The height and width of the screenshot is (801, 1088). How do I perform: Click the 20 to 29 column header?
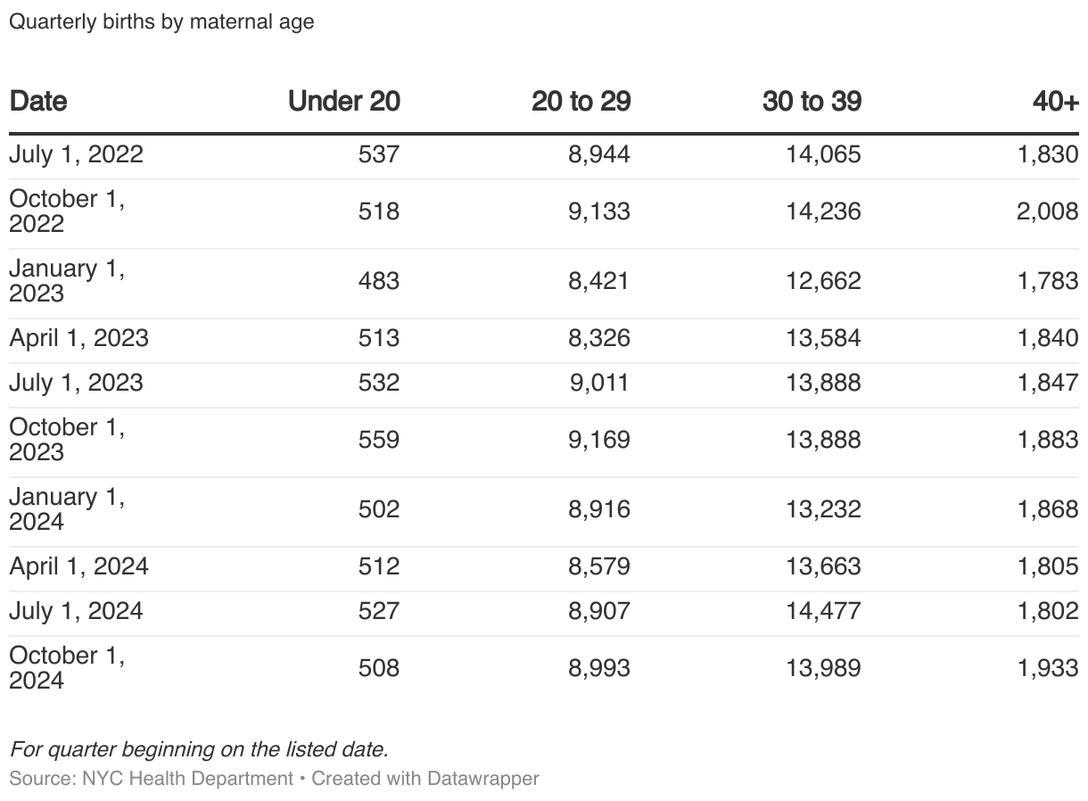[x=581, y=102]
